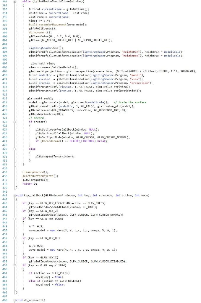Click glm::value_ptr(view) argument

(113, 87)
